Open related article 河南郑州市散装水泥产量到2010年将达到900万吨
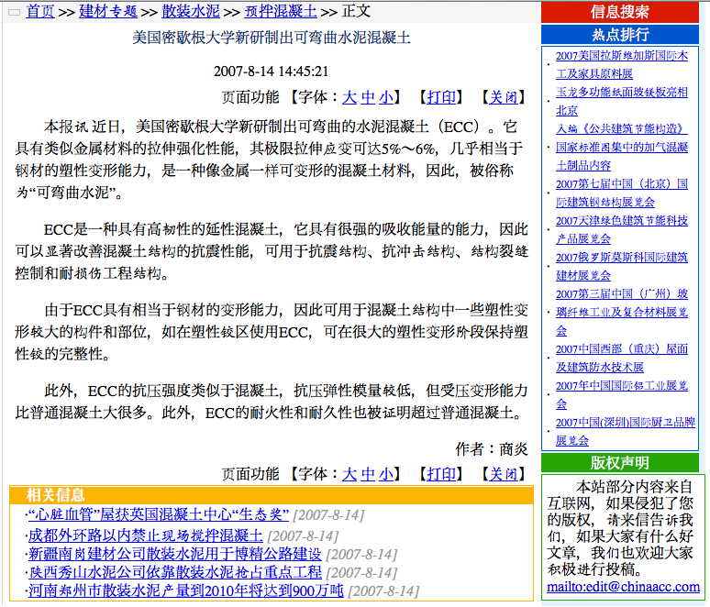This screenshot has height=607, width=710. pyautogui.click(x=185, y=590)
